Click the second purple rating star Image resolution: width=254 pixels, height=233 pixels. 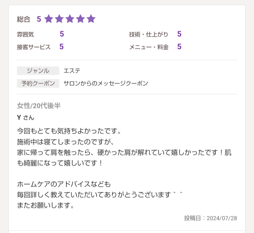pos(59,19)
